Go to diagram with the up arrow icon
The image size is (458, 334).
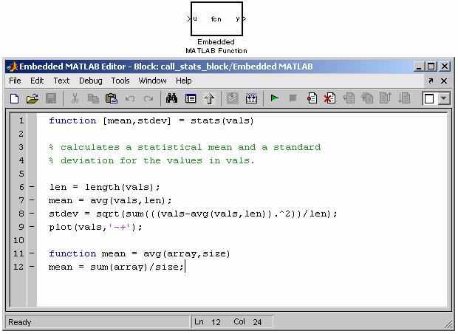(x=209, y=98)
